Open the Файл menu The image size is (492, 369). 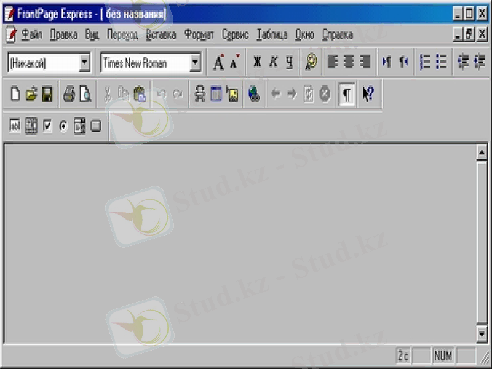pyautogui.click(x=31, y=34)
